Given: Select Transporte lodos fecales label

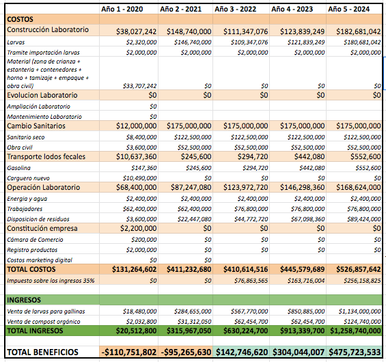Looking at the screenshot, I should (x=52, y=156).
